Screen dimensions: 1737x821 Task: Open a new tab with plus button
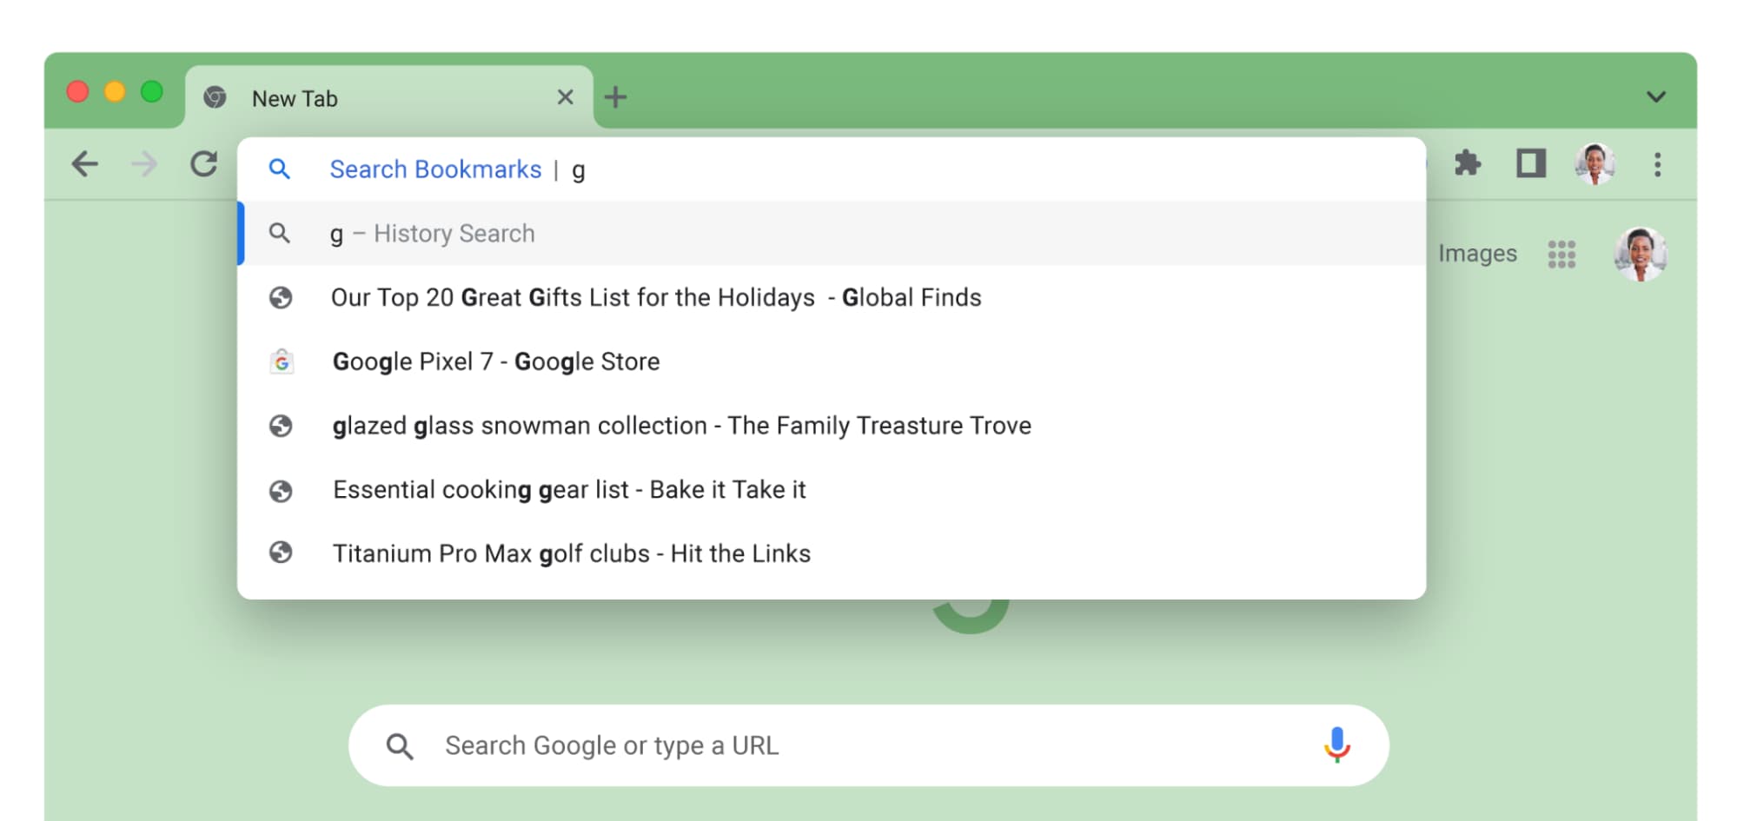[x=615, y=97]
